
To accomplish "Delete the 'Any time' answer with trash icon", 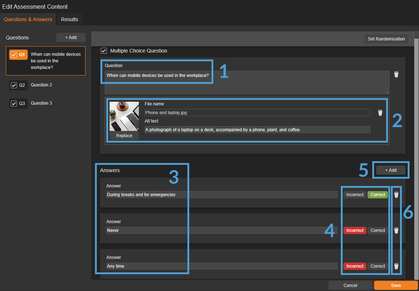I will click(396, 266).
